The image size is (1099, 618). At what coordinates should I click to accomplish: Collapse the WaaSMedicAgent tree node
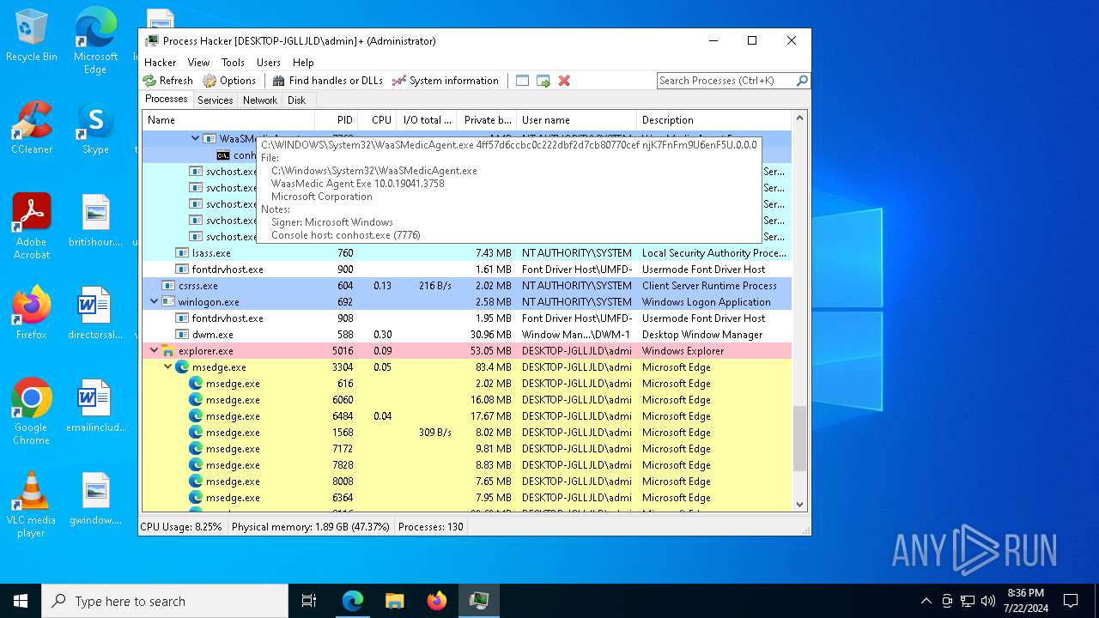[196, 138]
